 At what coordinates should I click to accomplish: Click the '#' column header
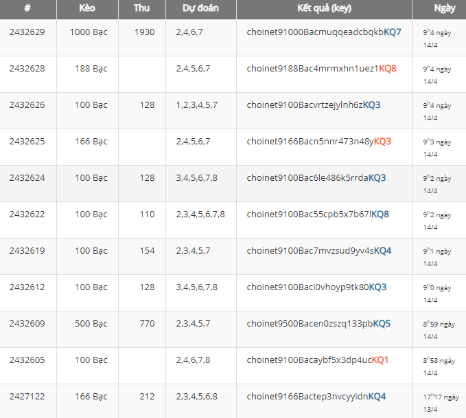[x=27, y=10]
